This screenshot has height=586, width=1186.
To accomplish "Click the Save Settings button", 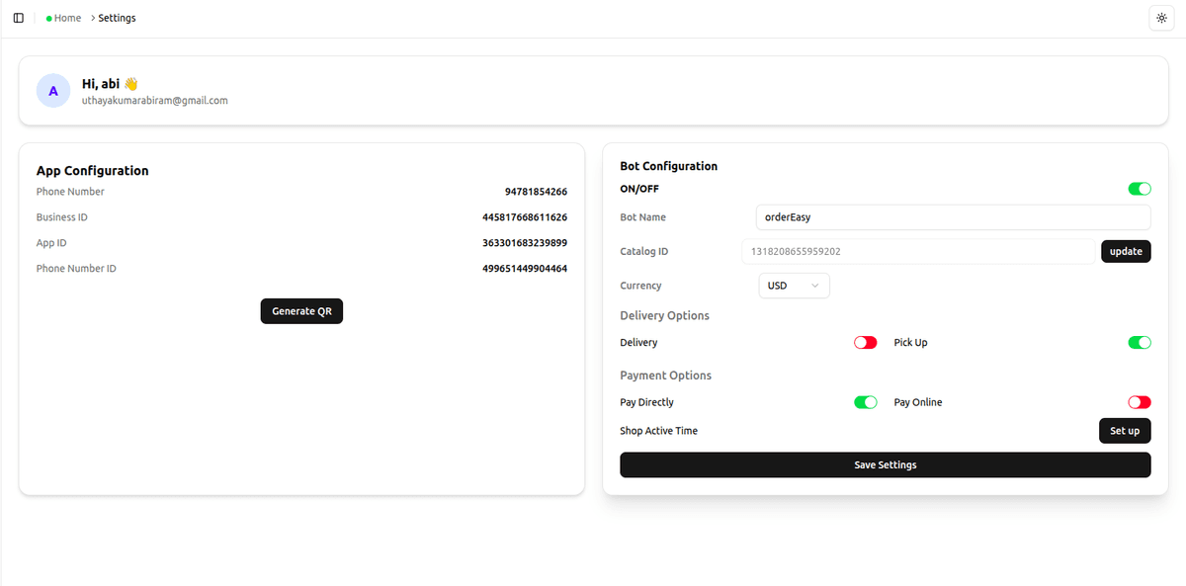I will click(885, 464).
